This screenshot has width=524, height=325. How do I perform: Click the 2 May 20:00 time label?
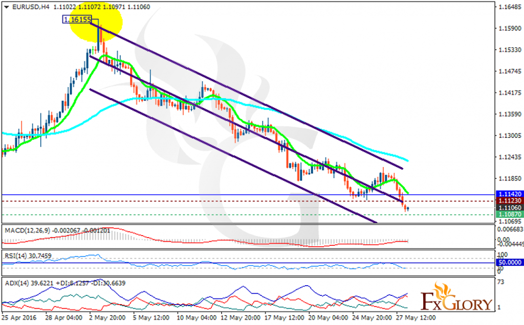(x=107, y=318)
